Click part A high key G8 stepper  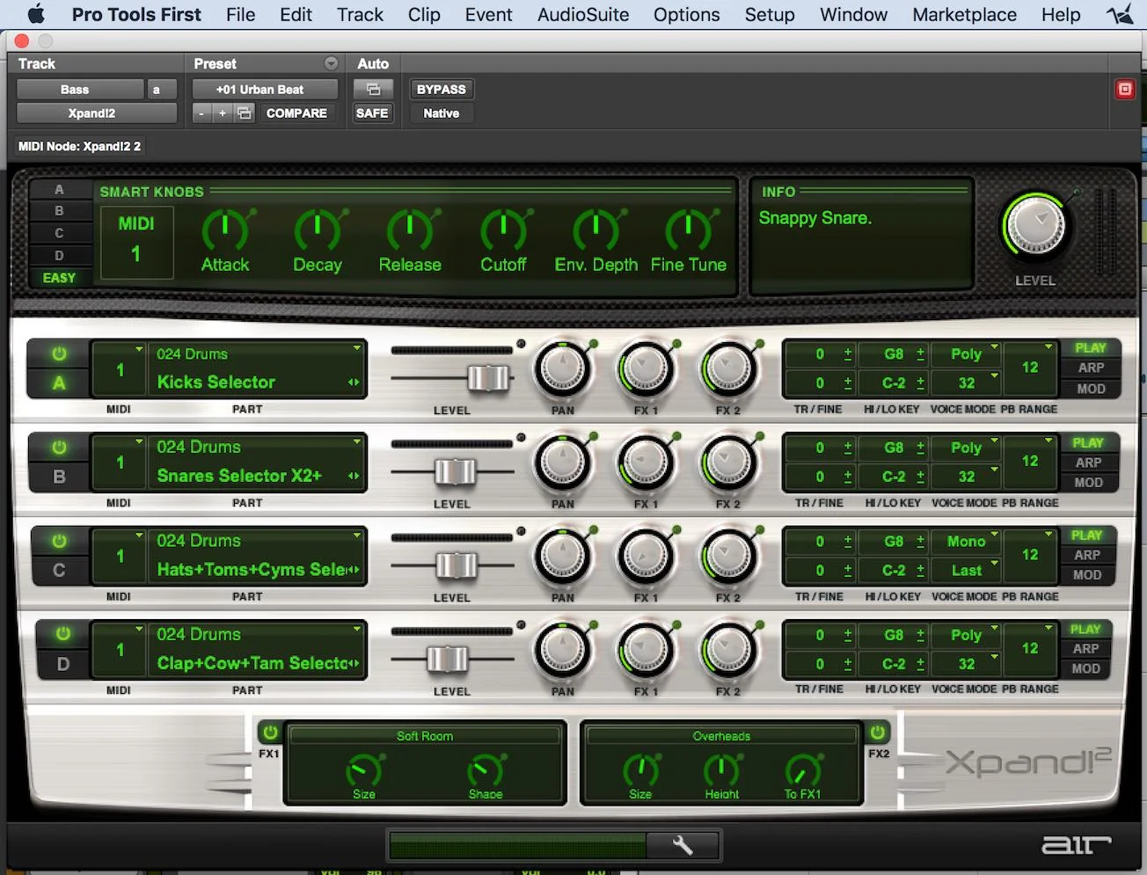pos(921,354)
